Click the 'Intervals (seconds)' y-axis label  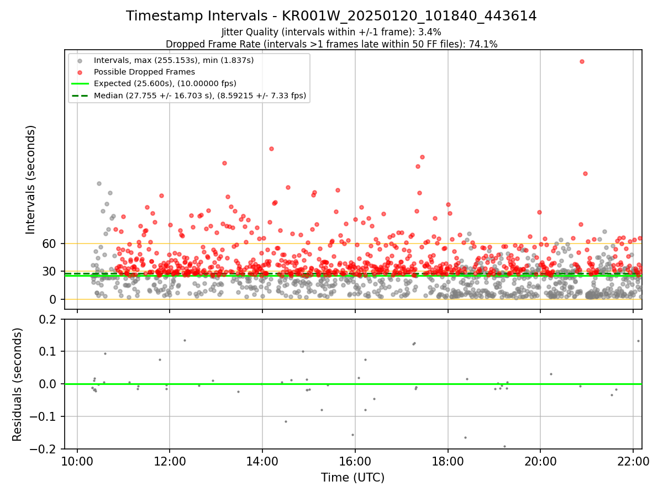coord(31,179)
